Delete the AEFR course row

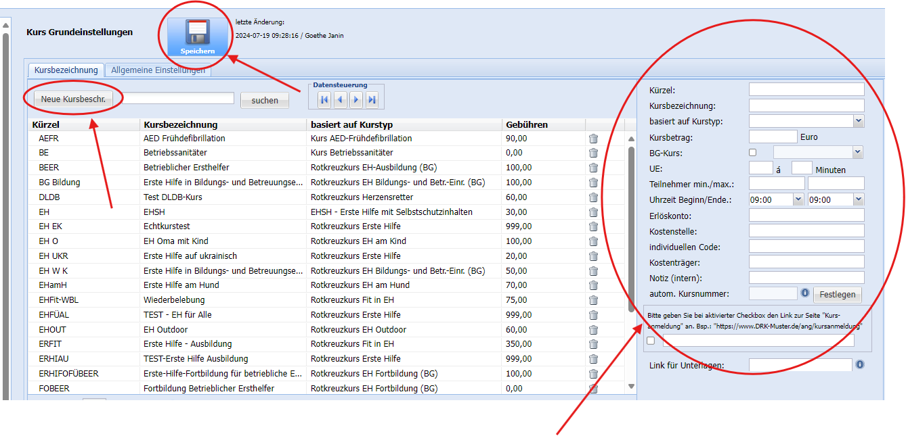click(x=593, y=139)
